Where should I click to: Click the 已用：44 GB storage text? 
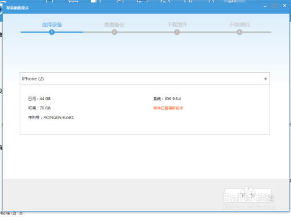click(40, 99)
